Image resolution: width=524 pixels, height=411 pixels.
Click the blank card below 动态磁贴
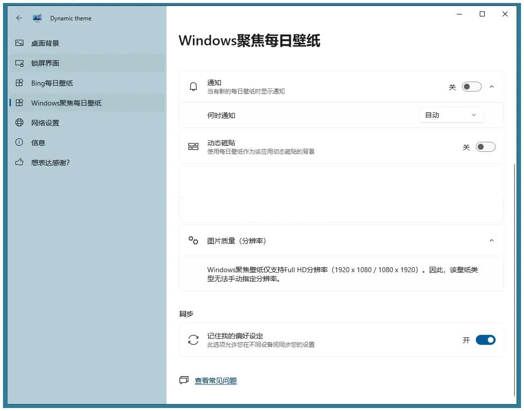tap(341, 194)
